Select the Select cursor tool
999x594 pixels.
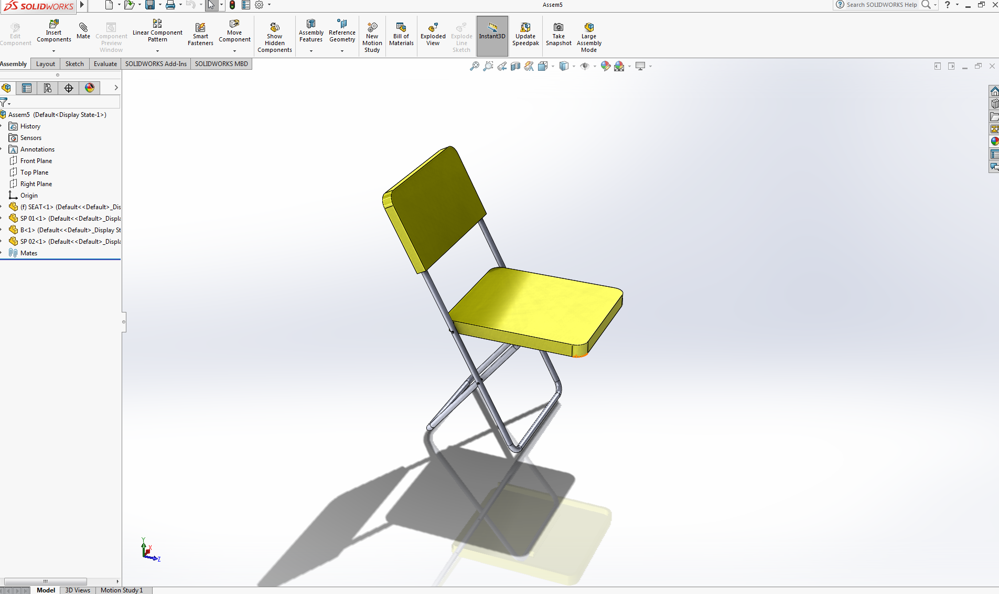click(x=211, y=5)
